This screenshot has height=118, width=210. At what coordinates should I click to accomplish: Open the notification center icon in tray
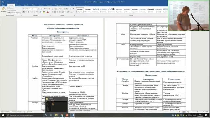[206, 115]
